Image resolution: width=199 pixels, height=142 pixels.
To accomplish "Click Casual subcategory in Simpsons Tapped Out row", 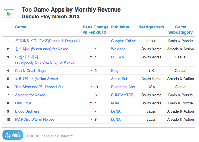I will tap(181, 87).
